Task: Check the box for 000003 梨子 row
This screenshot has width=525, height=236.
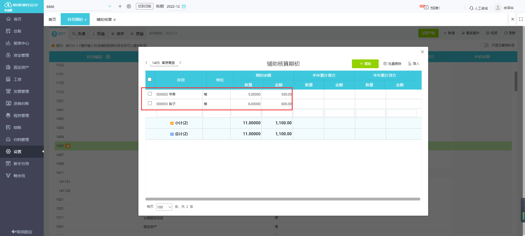Action: (x=150, y=103)
